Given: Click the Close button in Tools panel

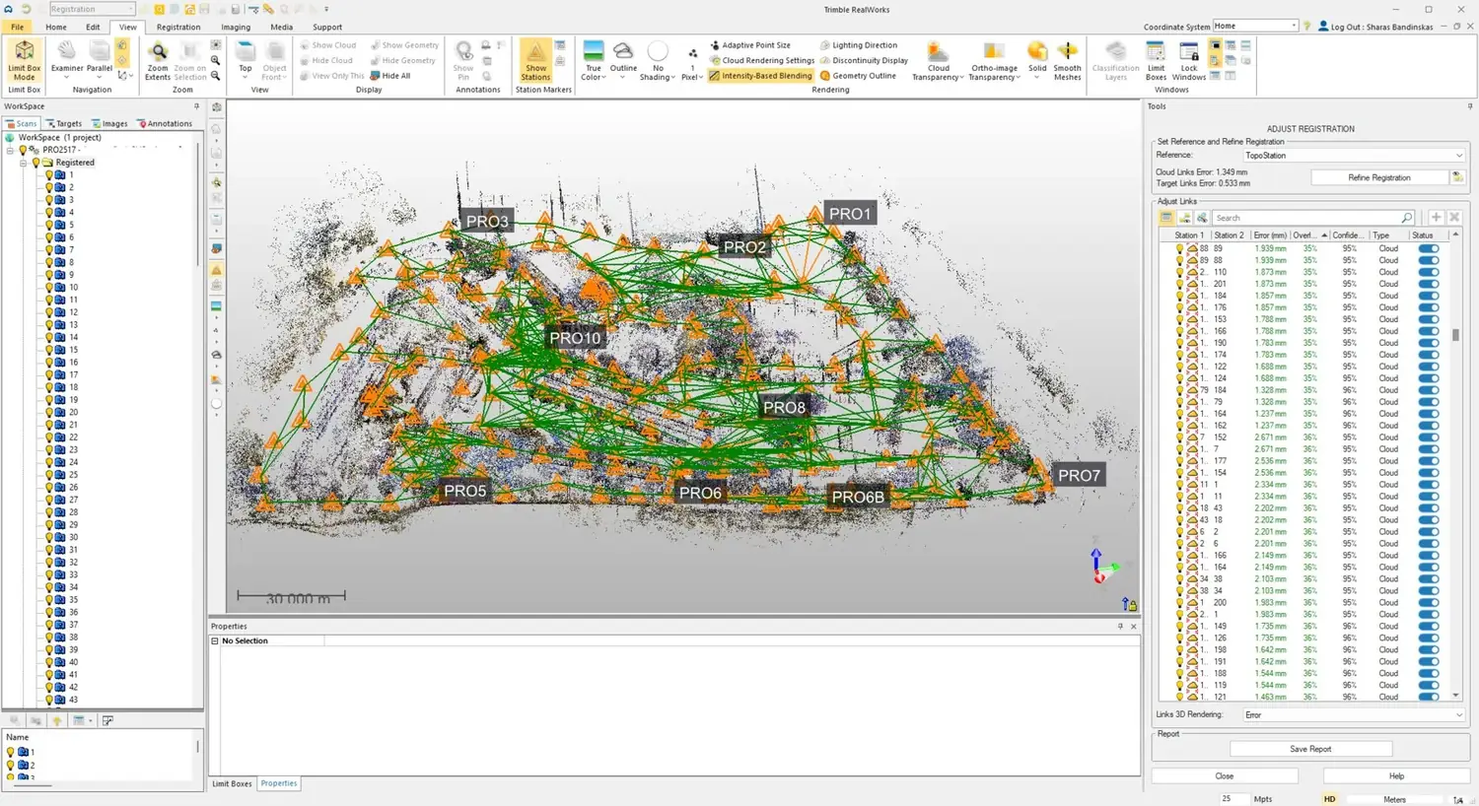Looking at the screenshot, I should coord(1224,776).
